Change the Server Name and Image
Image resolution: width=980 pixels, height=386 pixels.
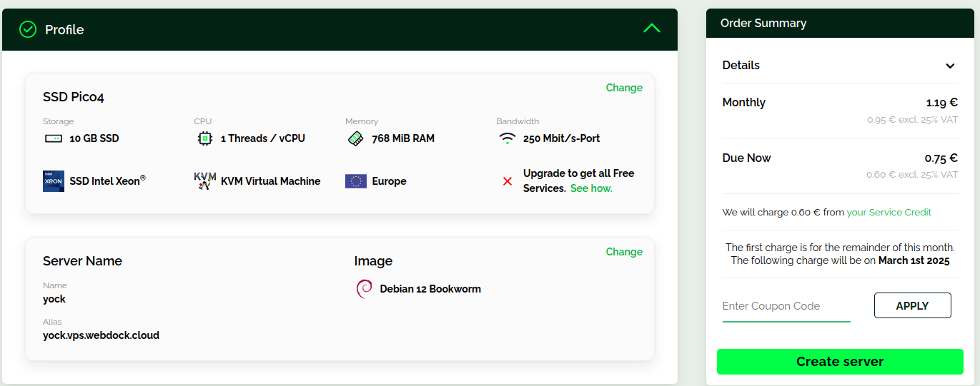point(624,252)
